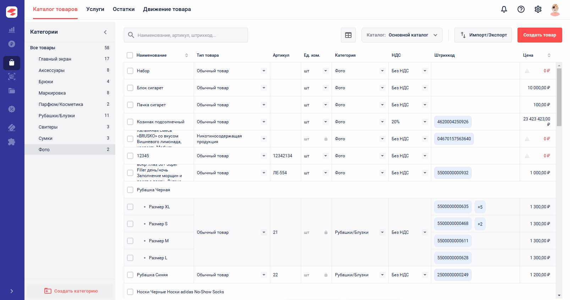
Task: Collapse the Категории panel arrow
Action: pyautogui.click(x=105, y=32)
